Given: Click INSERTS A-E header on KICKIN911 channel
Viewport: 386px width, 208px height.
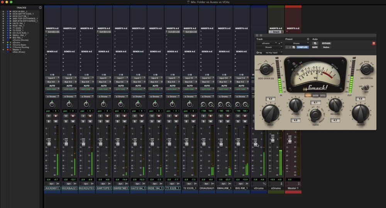Looking at the screenshot, I should click(52, 28).
